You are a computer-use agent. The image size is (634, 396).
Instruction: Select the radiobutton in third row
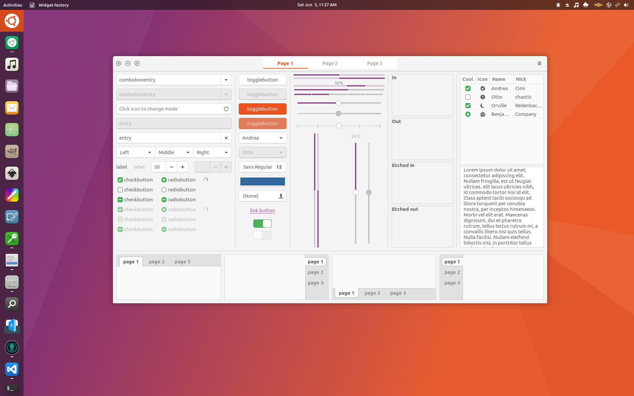(164, 199)
